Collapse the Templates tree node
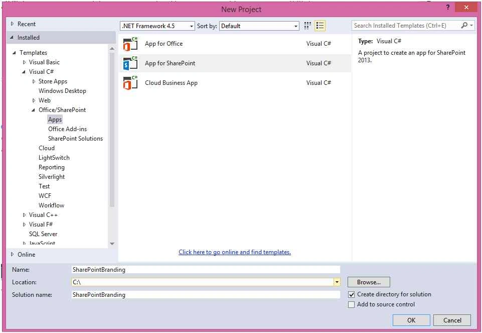This screenshot has height=333, width=482. pos(14,53)
